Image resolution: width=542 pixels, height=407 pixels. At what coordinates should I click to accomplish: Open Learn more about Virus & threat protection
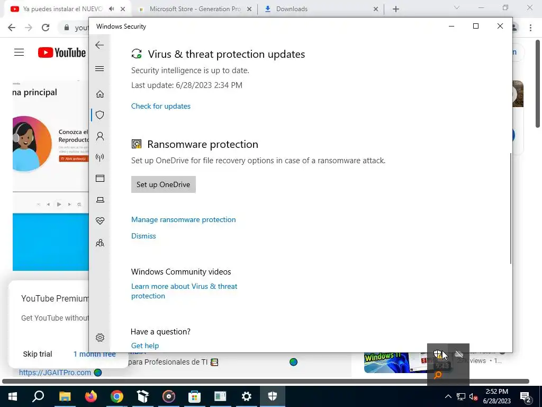(x=184, y=291)
